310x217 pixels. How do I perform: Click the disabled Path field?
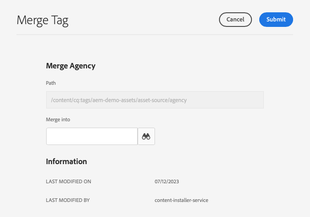point(155,100)
